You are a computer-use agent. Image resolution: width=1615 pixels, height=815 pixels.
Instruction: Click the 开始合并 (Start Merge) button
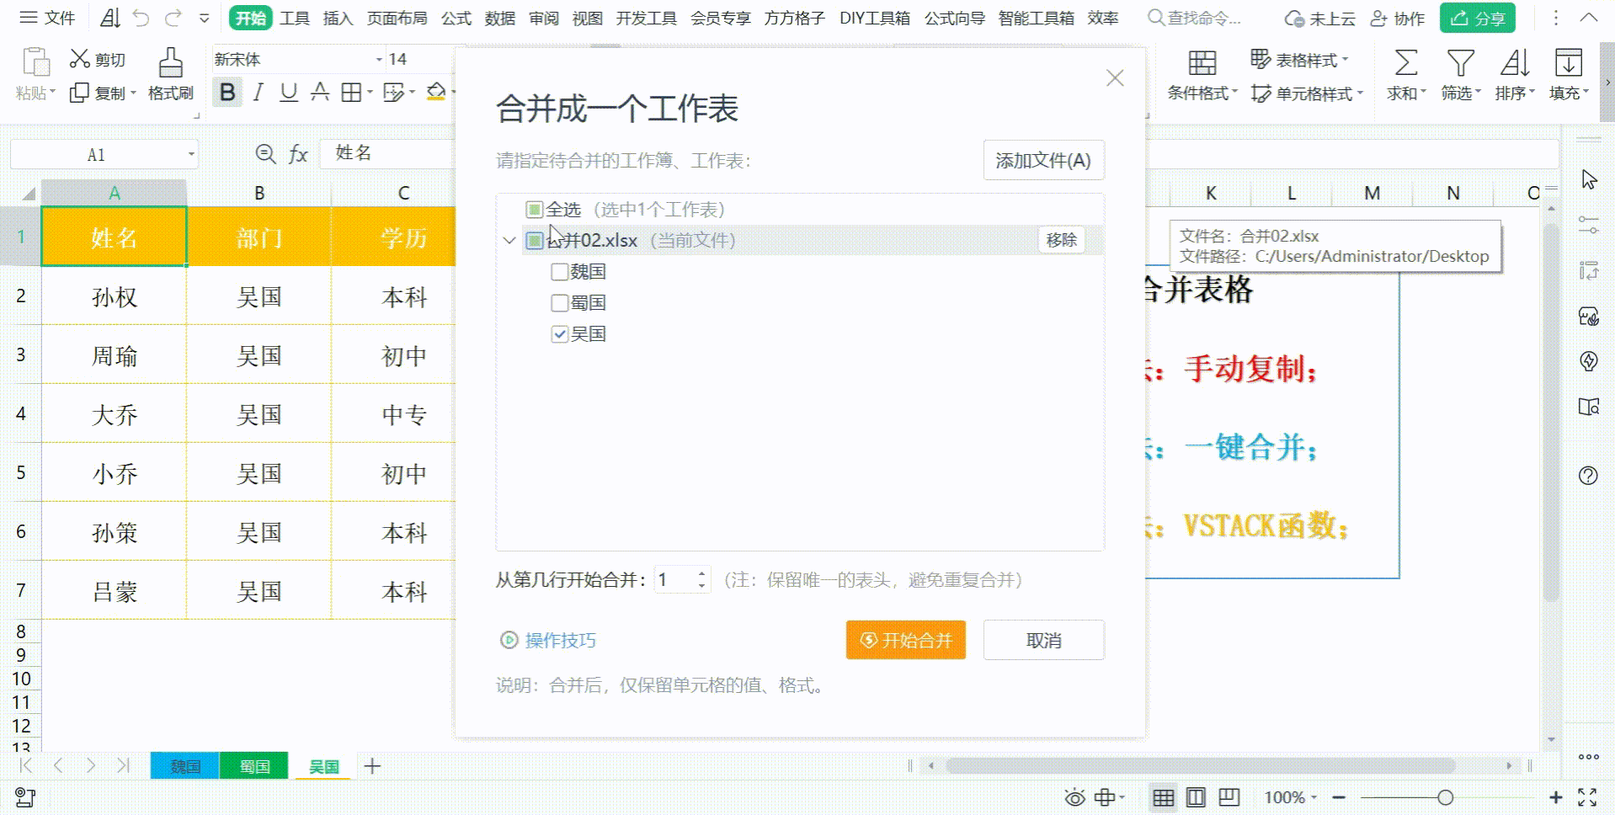point(905,641)
